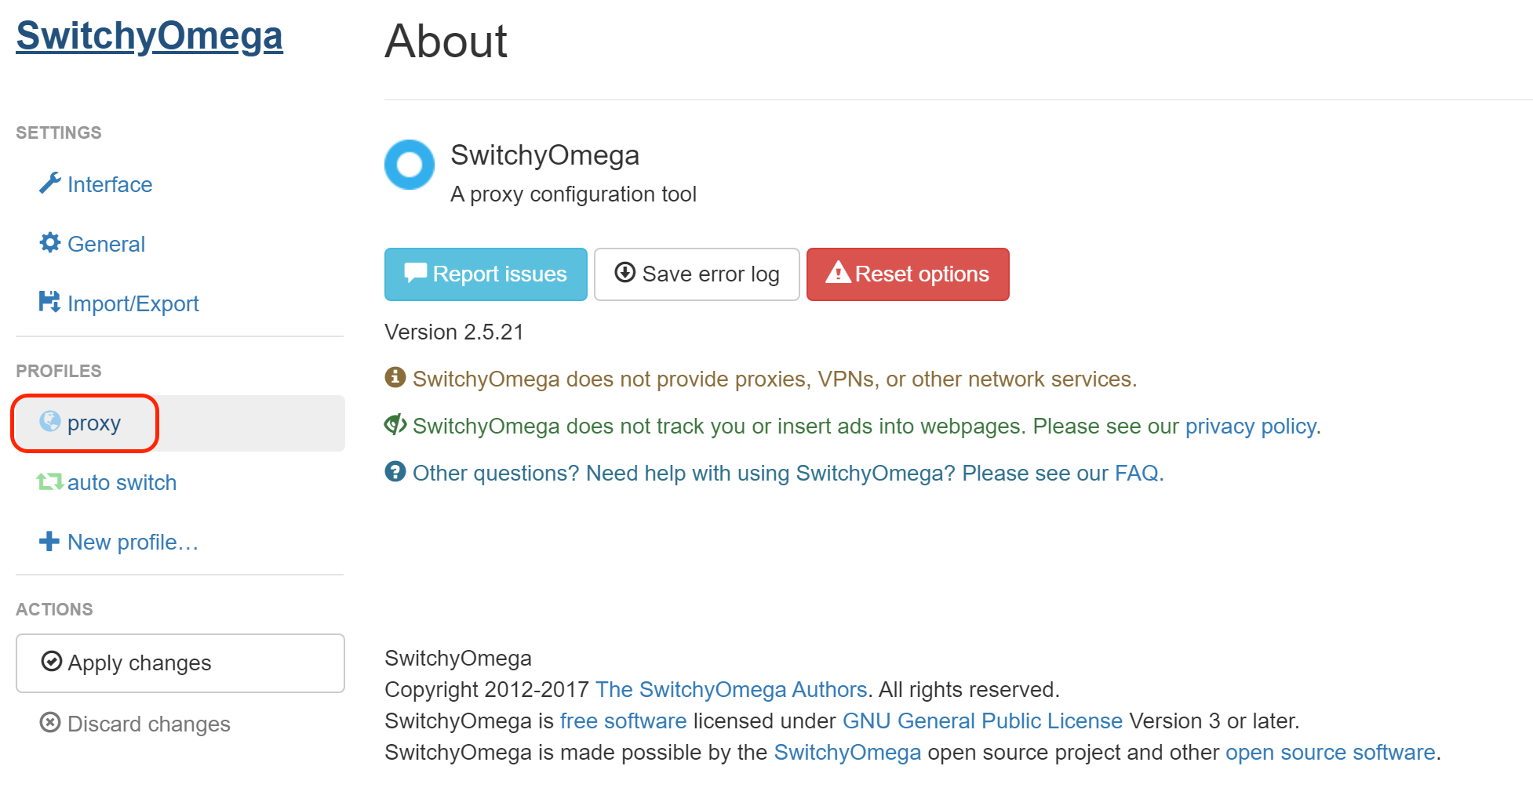Click the plus icon for New profile

click(x=49, y=541)
